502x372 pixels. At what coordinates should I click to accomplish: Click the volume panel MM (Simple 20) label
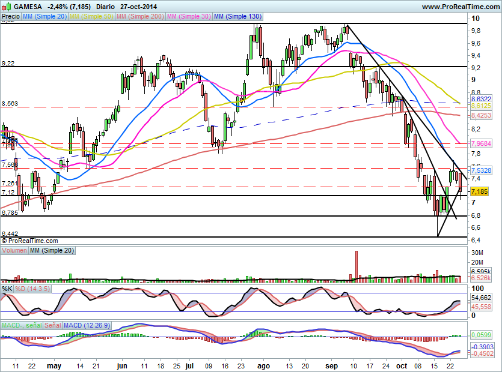point(52,251)
